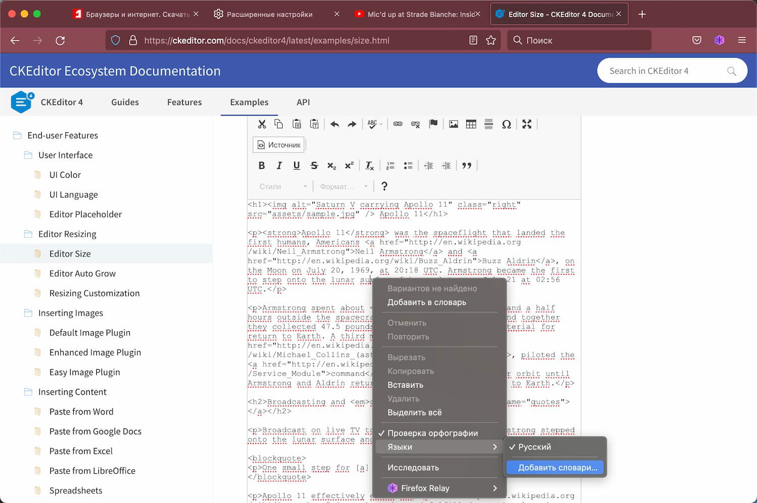Click the Paste clipboard icon
Image resolution: width=757 pixels, height=503 pixels.
297,124
